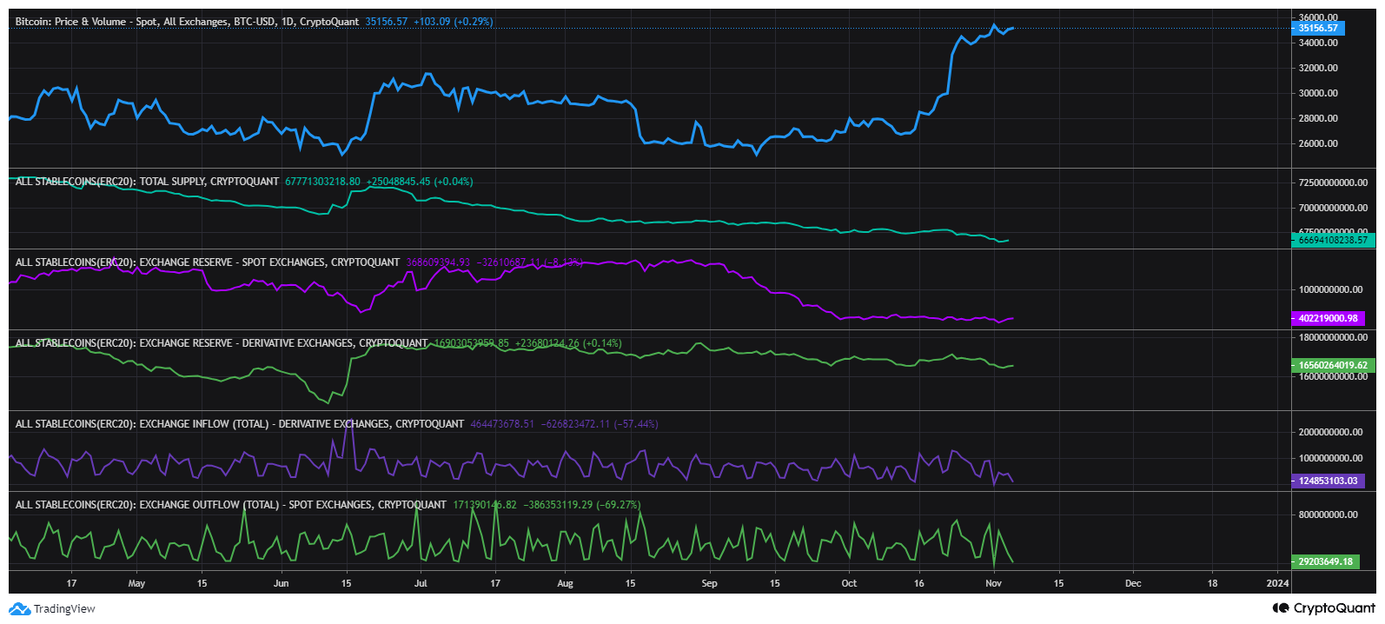Click the 30000.00 label on the price axis
Image resolution: width=1385 pixels, height=624 pixels.
tap(1318, 93)
